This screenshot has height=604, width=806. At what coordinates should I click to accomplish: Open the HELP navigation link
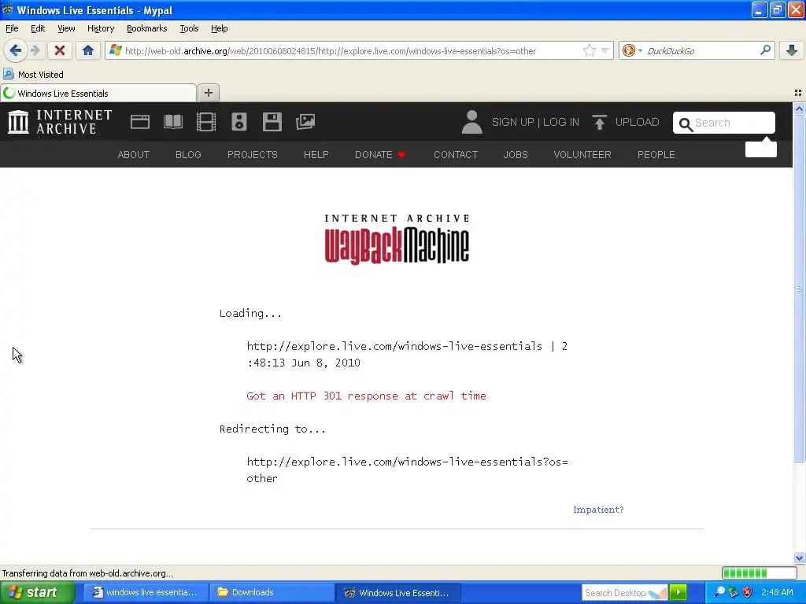316,155
